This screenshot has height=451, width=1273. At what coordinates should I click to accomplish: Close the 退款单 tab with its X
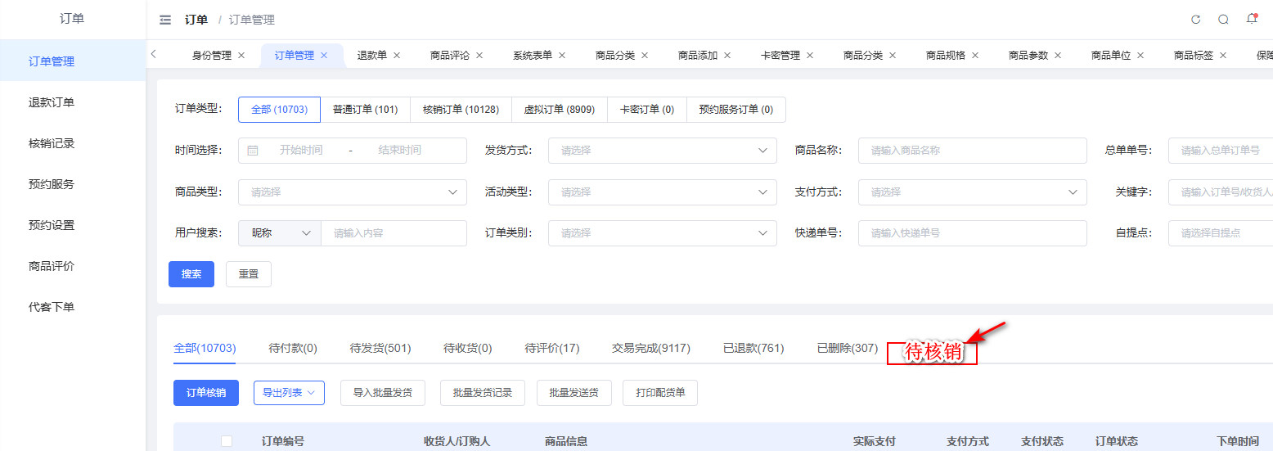pyautogui.click(x=397, y=56)
